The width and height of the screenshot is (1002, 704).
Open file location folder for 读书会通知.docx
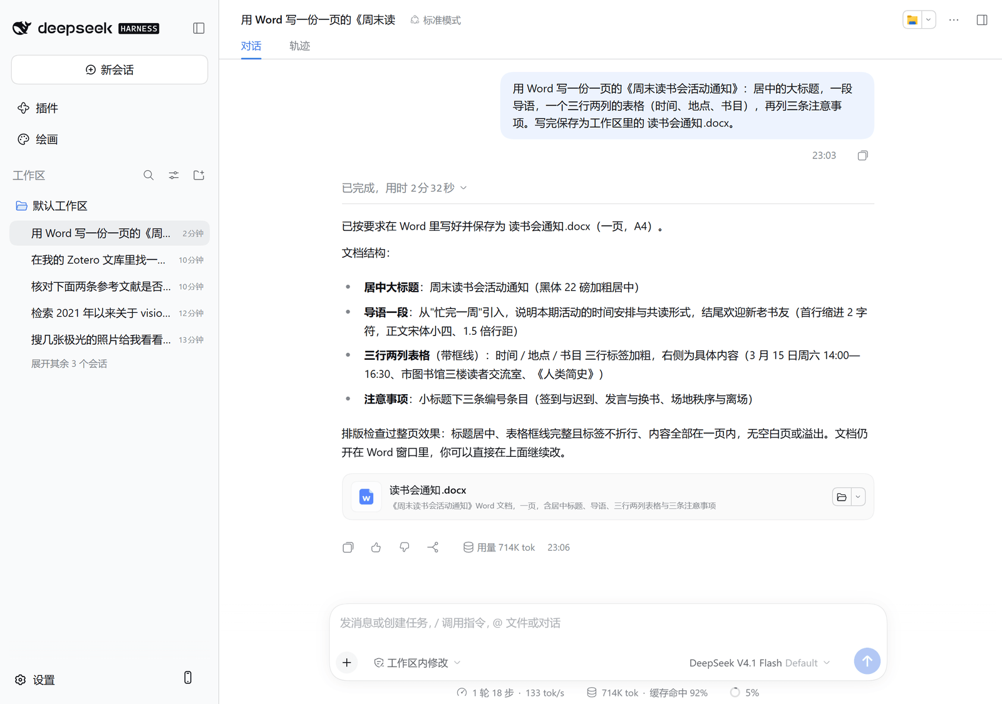click(842, 497)
